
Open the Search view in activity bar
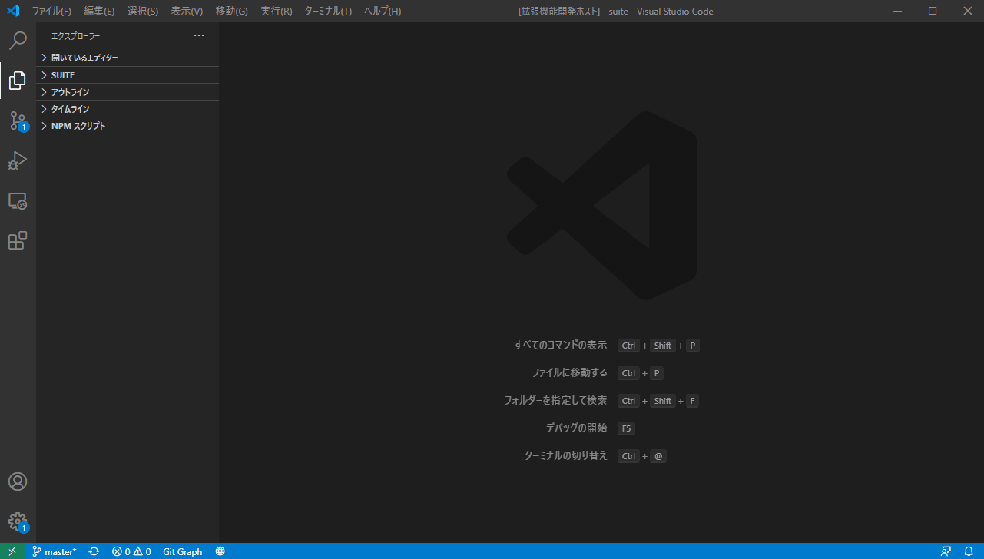[18, 41]
